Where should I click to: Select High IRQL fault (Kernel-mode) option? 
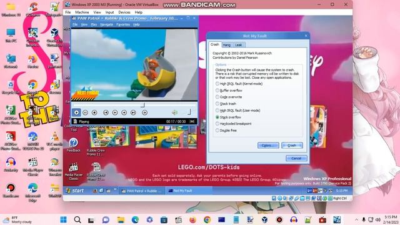[x=239, y=84]
